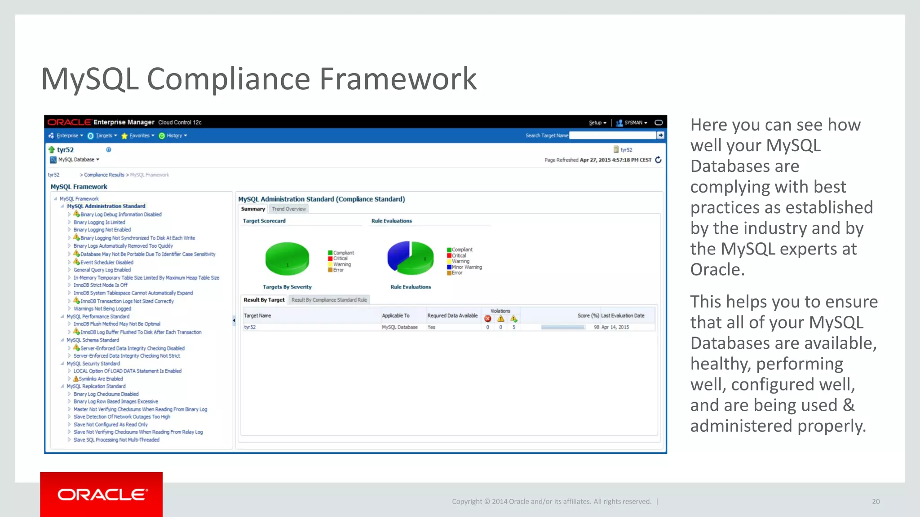Select Slave Not Configured As Read Only

111,425
